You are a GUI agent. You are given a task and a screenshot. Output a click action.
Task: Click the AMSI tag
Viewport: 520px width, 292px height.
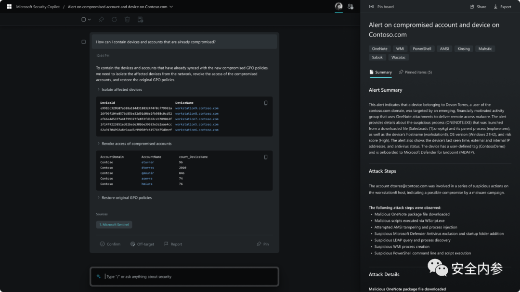(444, 49)
